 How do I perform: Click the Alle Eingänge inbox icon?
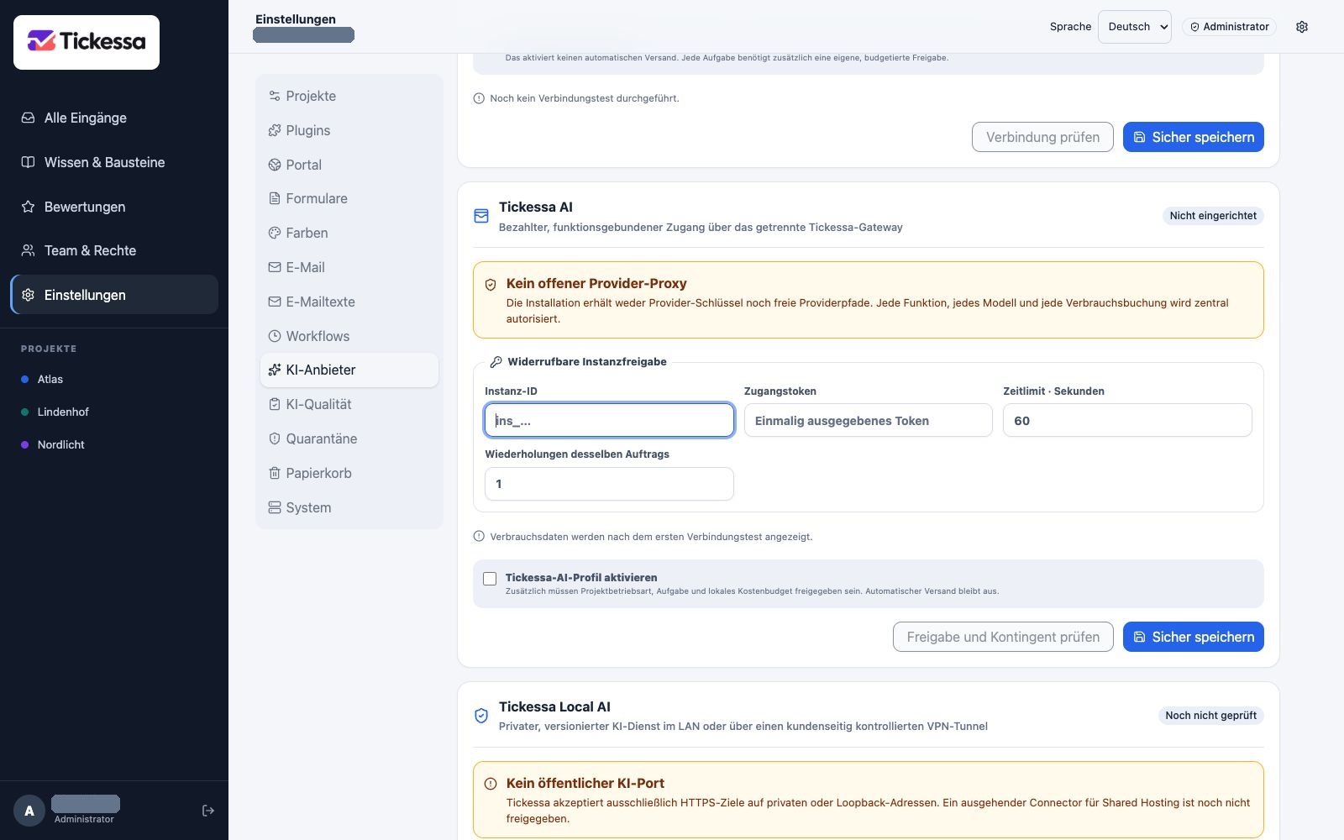click(28, 118)
